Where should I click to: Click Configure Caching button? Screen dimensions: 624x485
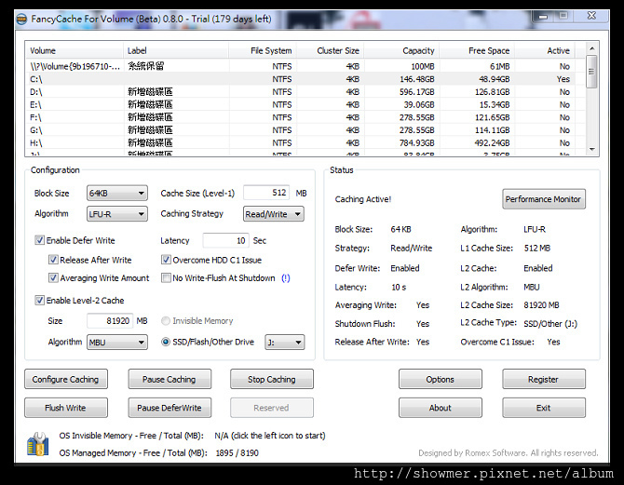(66, 379)
